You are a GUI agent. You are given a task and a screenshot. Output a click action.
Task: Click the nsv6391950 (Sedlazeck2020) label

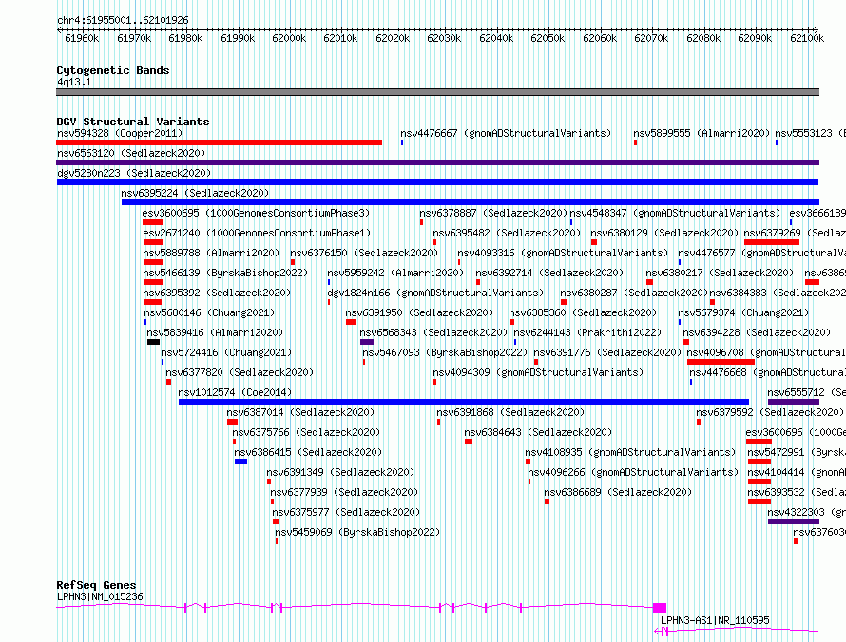419,312
